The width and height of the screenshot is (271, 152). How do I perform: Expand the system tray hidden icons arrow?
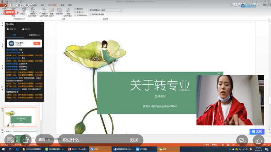pyautogui.click(x=230, y=149)
